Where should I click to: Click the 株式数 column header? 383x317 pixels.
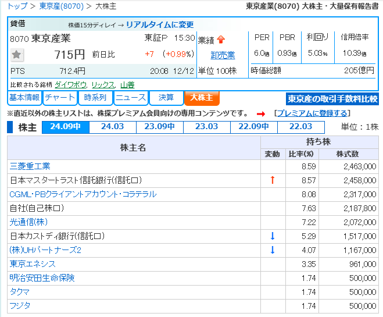(x=348, y=154)
